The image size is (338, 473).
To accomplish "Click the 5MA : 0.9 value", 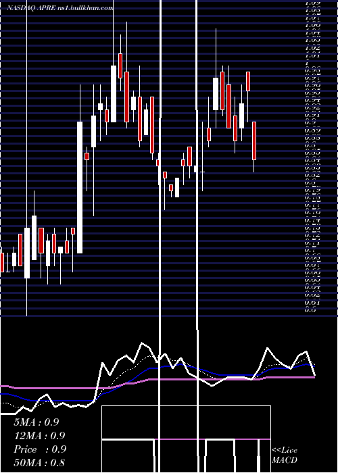I will tap(37, 422).
